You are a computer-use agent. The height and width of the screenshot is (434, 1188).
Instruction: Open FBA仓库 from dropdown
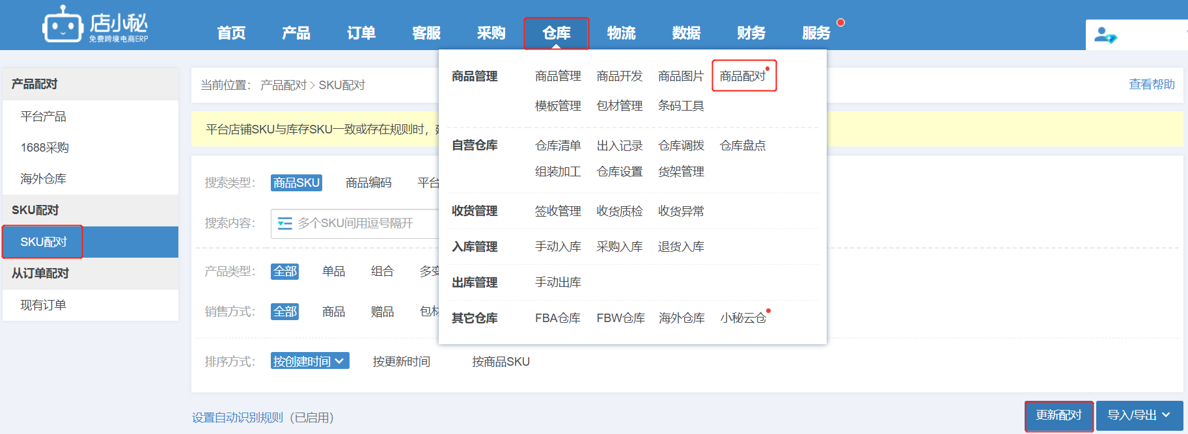click(558, 318)
